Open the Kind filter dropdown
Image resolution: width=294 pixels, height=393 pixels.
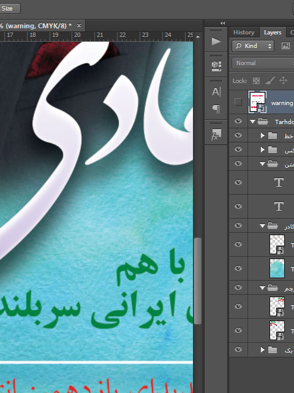click(x=253, y=46)
